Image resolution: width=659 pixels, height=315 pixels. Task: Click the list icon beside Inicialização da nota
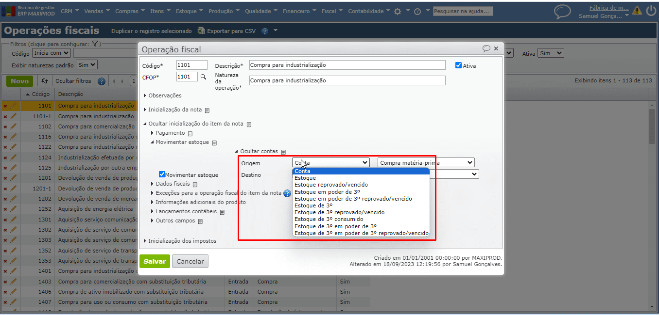207,110
